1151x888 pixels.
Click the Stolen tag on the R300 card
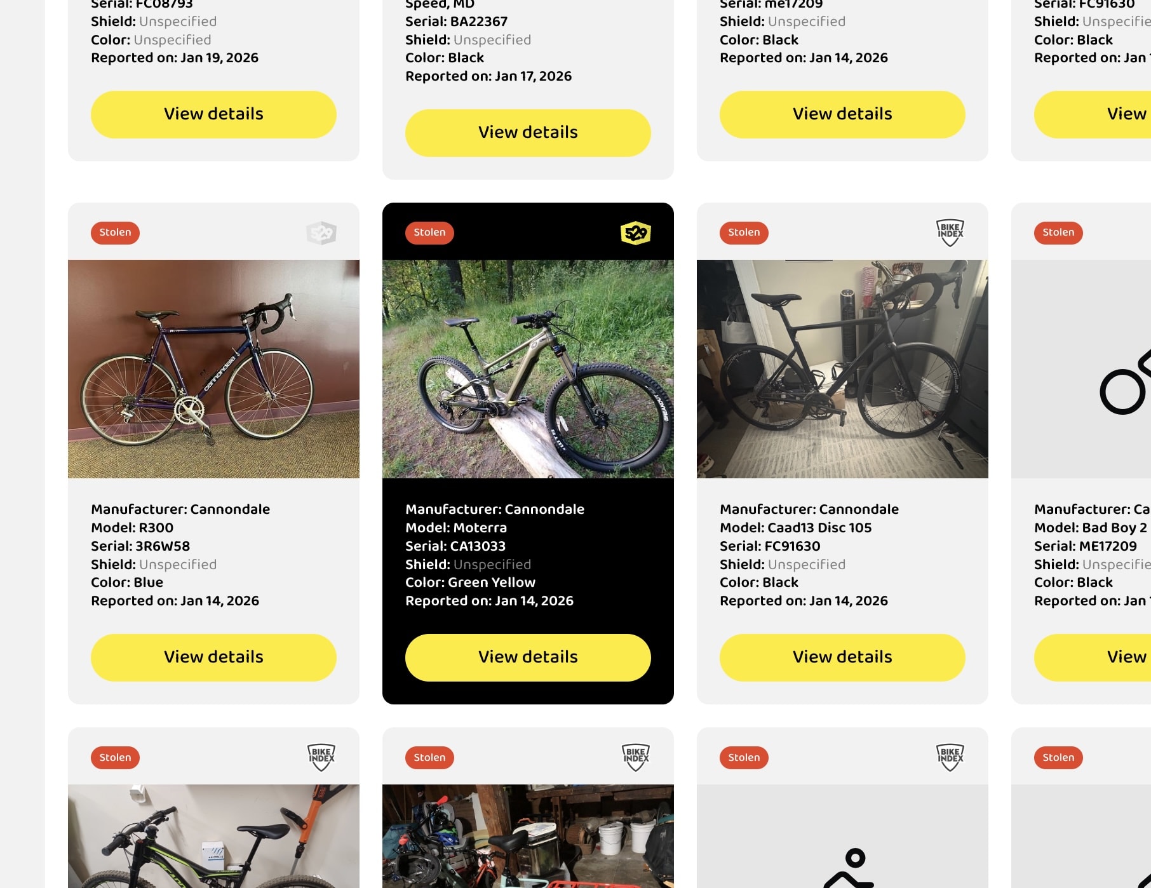click(x=115, y=232)
